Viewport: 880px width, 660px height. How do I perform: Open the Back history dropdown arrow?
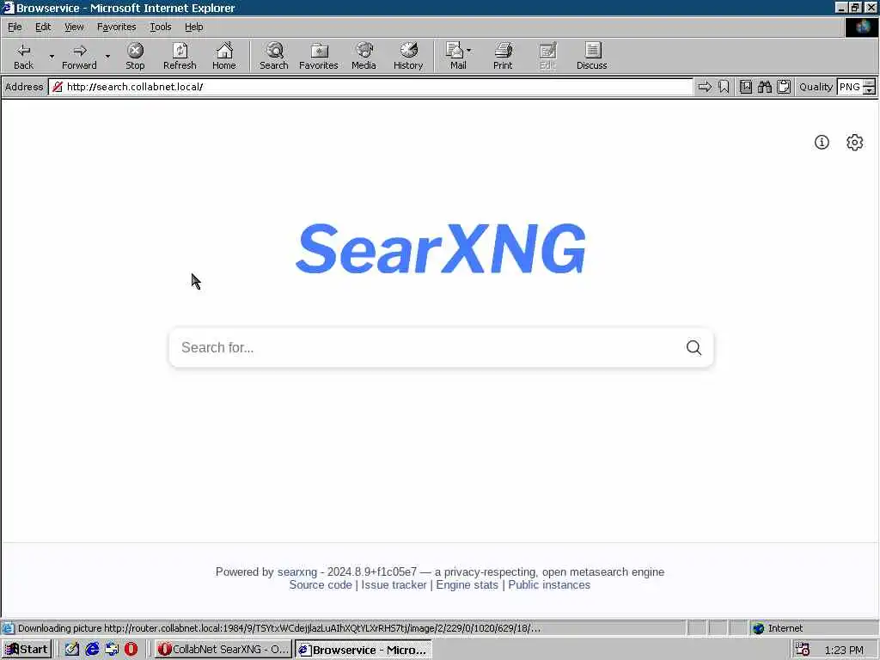click(x=52, y=56)
